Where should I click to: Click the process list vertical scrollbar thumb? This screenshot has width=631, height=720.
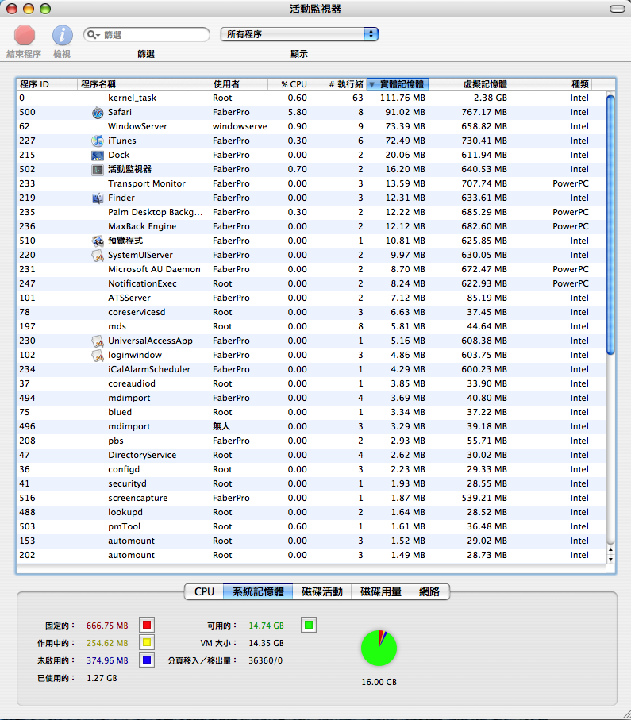click(610, 225)
